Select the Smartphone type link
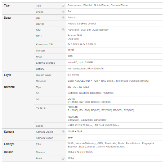This screenshot has height=164, width=165. coord(74,5)
